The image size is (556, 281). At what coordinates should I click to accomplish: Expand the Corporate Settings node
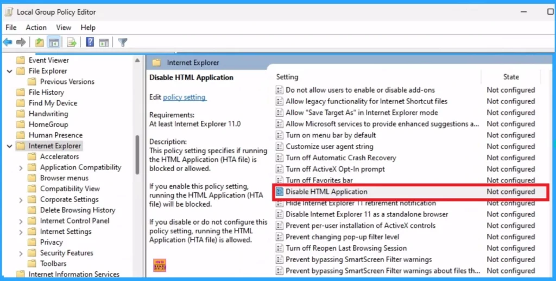21,200
